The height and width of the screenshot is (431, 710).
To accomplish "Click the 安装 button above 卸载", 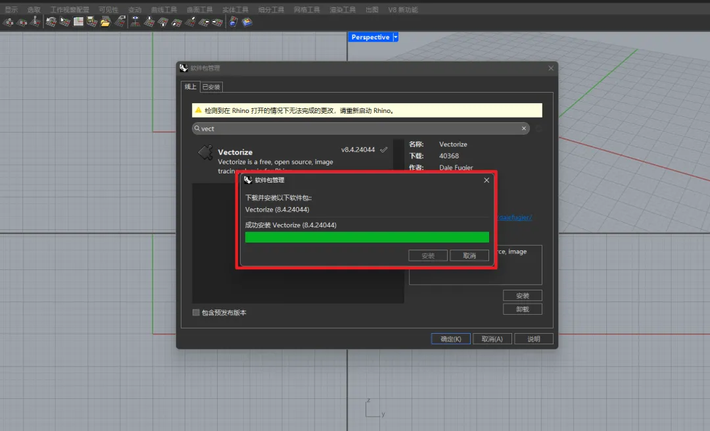I will (x=523, y=295).
